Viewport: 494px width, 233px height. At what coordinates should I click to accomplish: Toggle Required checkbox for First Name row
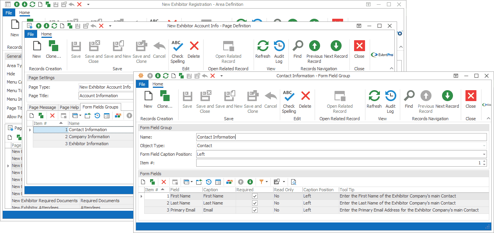pos(255,196)
